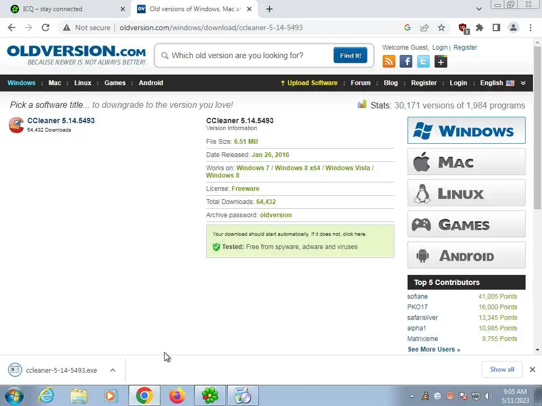Open Windows Explorer folder in taskbar
Viewport: 542px width, 406px height.
(x=79, y=395)
